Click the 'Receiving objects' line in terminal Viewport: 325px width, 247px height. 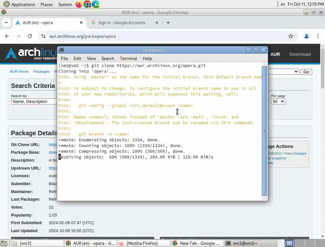point(136,157)
